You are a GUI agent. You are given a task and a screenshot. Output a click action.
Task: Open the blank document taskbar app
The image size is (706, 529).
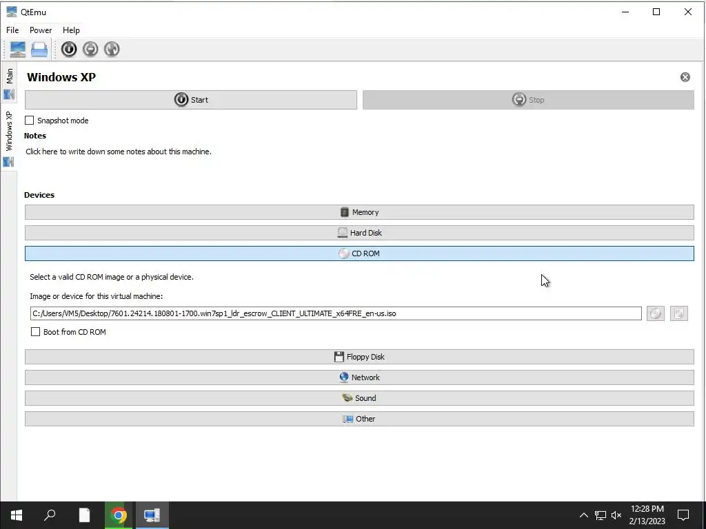(x=84, y=515)
